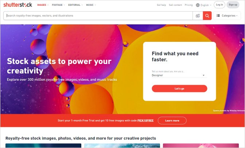This screenshot has width=245, height=148.
Task: Expand the Categories dropdown
Action: pos(227,16)
